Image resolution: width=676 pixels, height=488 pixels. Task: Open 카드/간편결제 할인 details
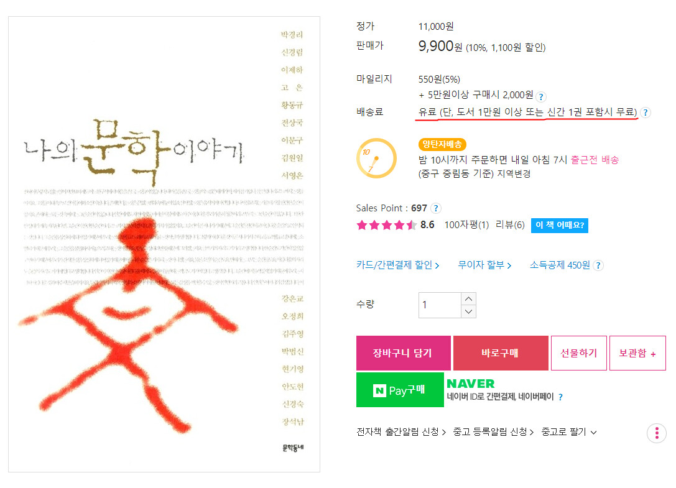coord(397,265)
